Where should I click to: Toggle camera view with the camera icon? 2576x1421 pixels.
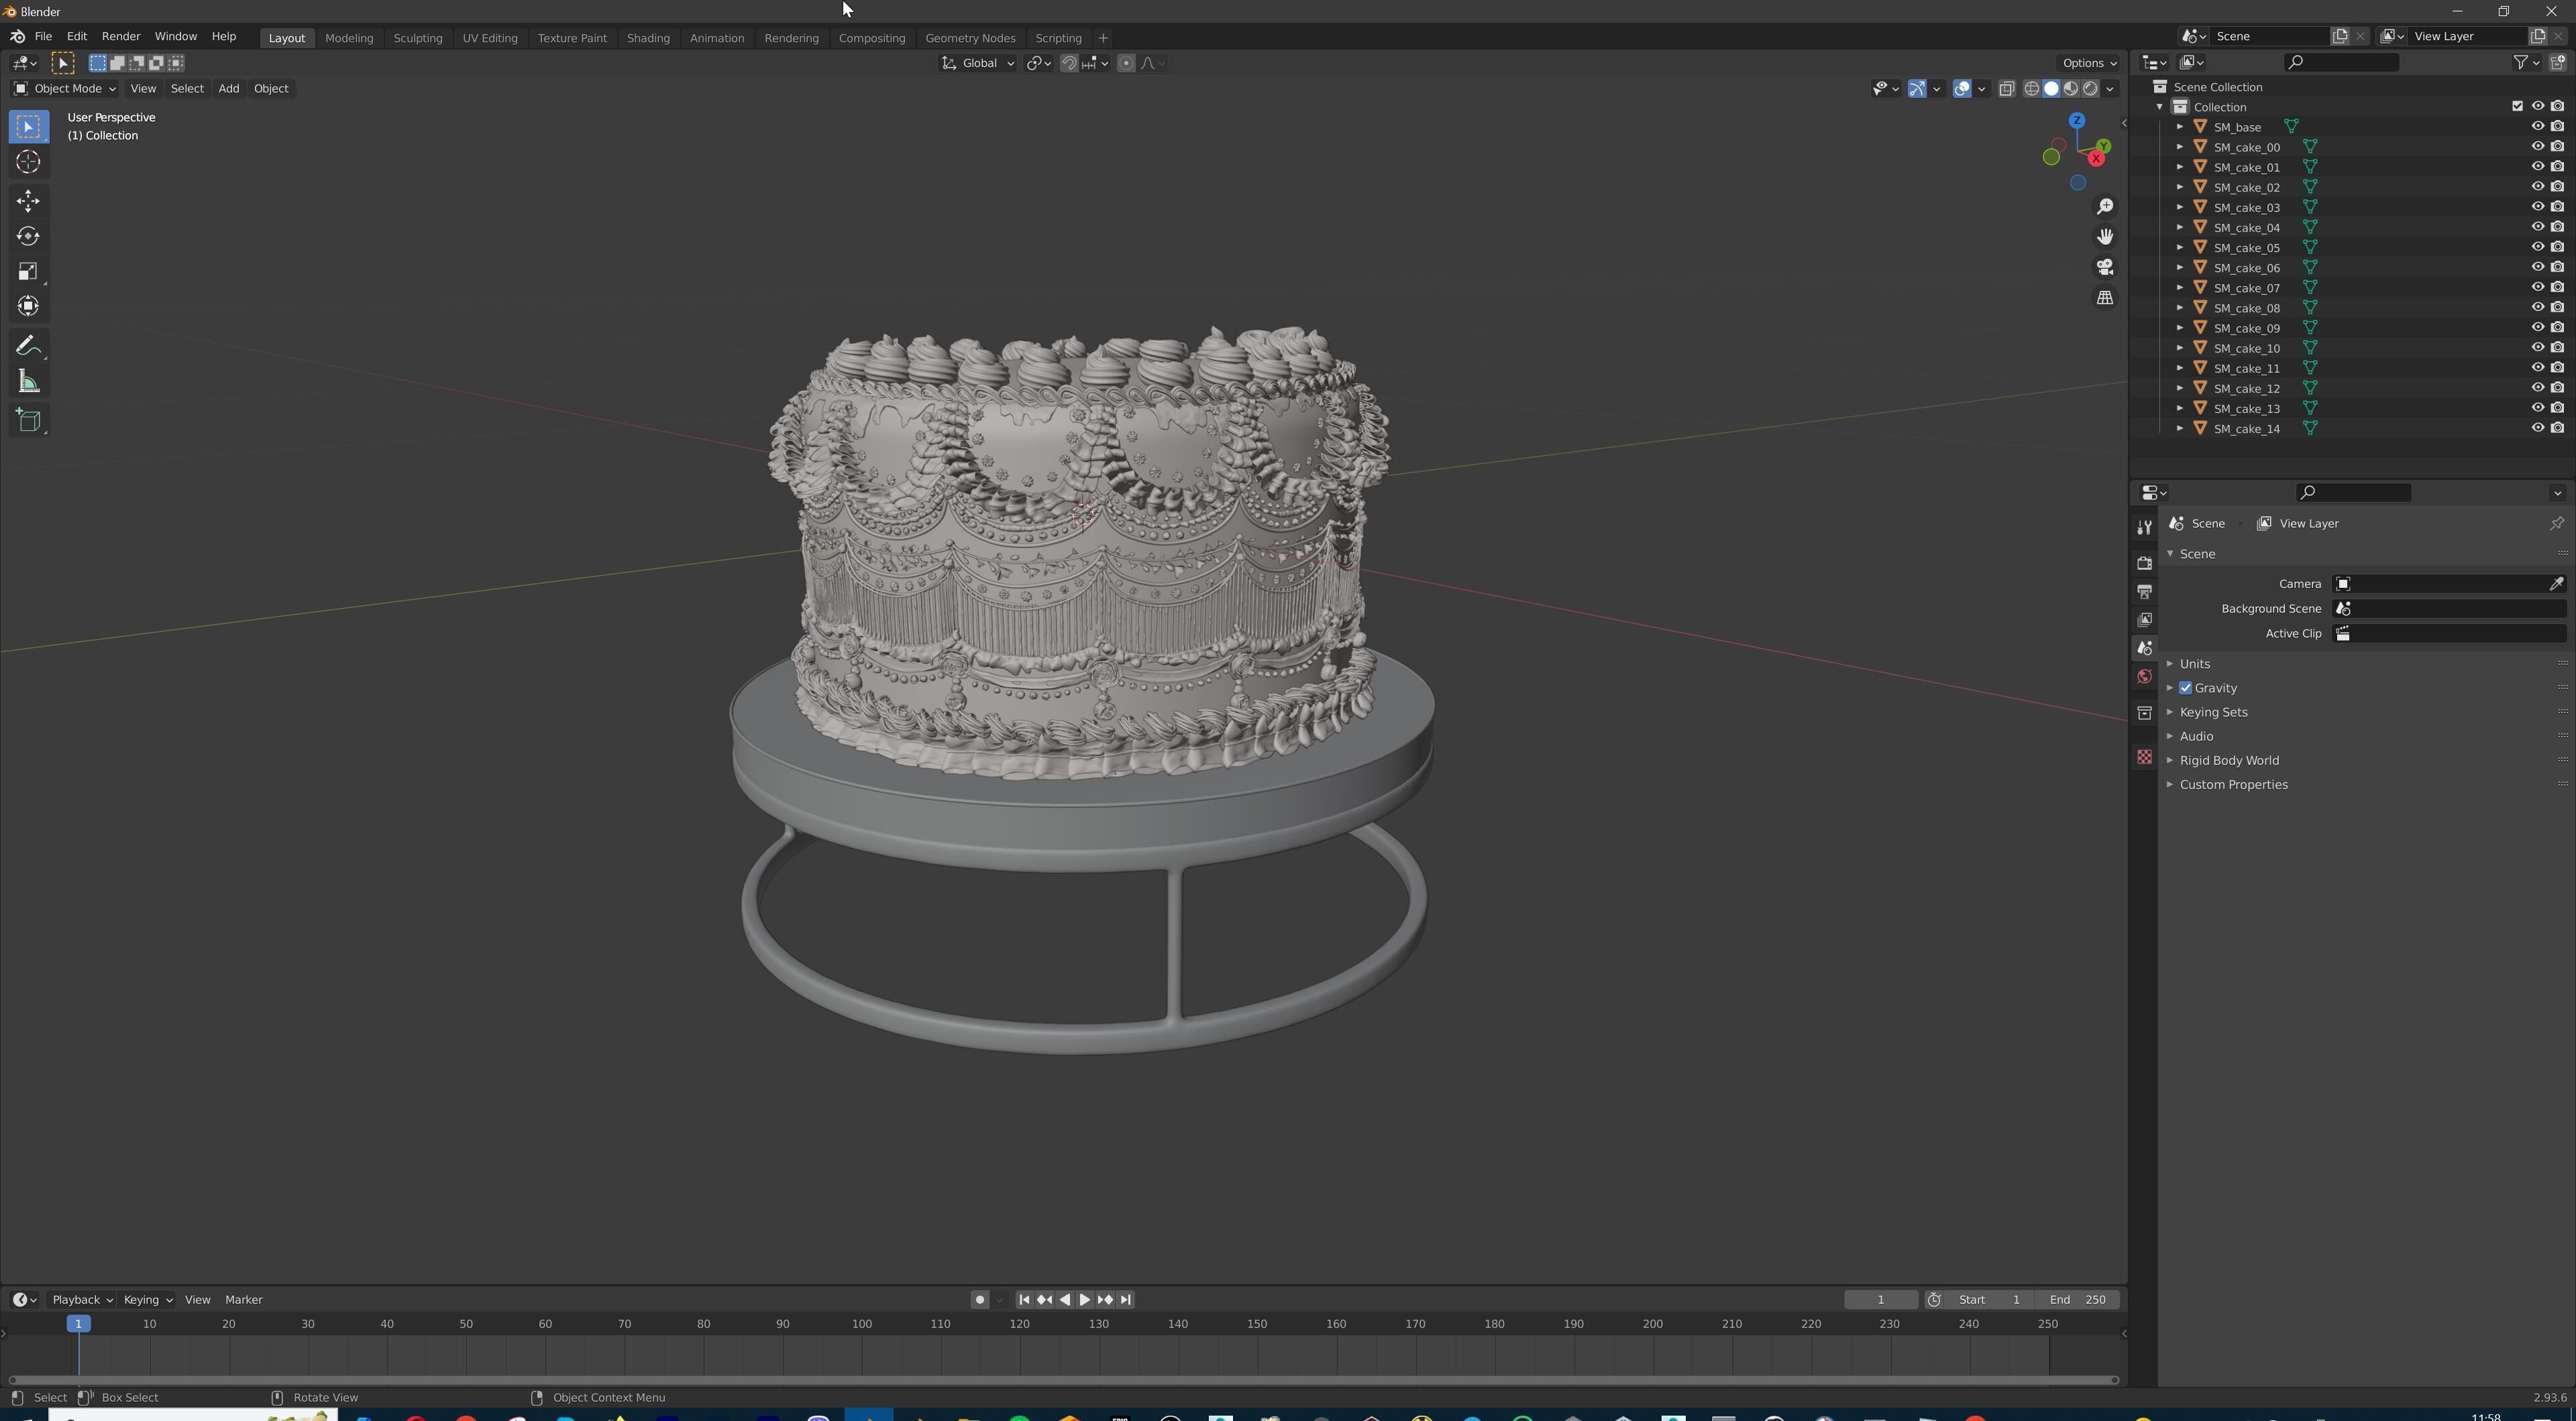(x=2105, y=267)
